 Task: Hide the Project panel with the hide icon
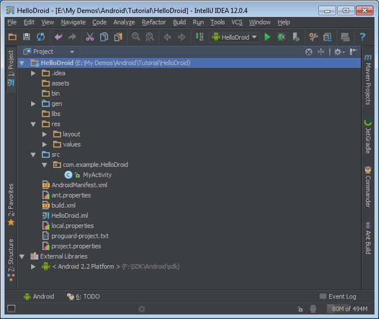pyautogui.click(x=353, y=51)
